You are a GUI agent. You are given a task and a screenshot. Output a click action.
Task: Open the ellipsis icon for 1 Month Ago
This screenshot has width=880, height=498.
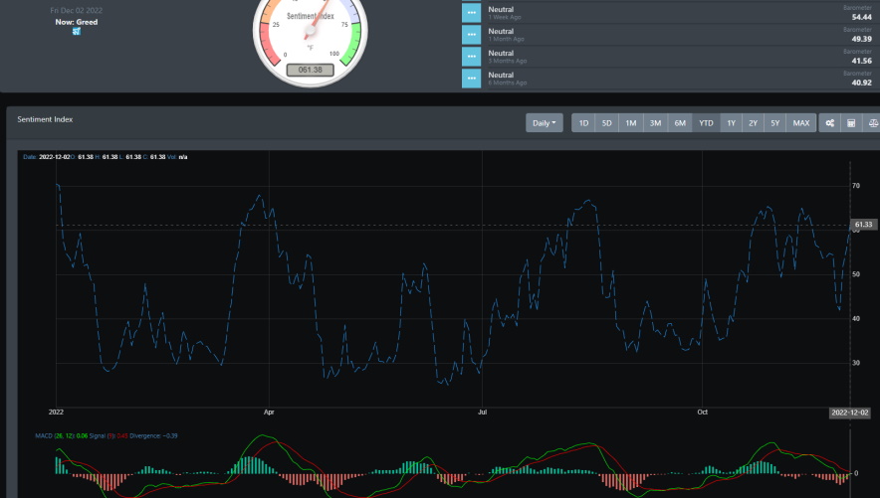(x=472, y=34)
